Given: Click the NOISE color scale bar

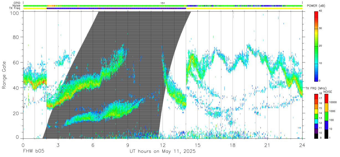Looking at the screenshot, I should [x=326, y=116].
